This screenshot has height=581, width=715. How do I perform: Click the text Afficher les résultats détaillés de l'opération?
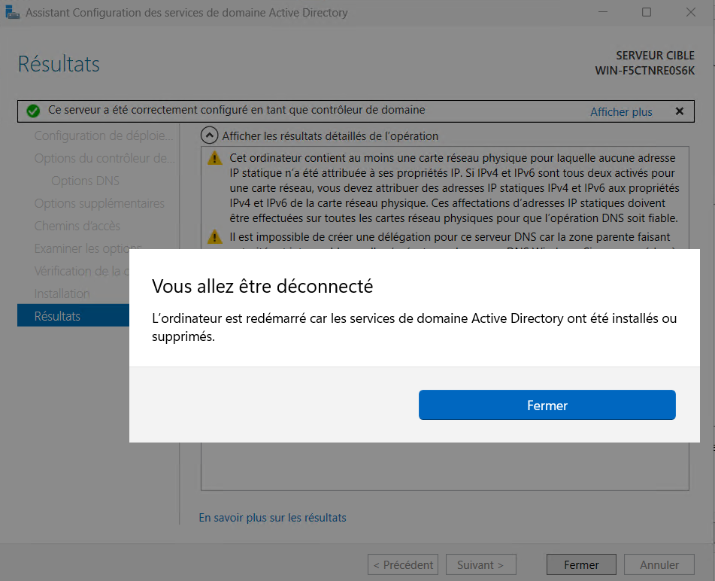click(x=330, y=136)
